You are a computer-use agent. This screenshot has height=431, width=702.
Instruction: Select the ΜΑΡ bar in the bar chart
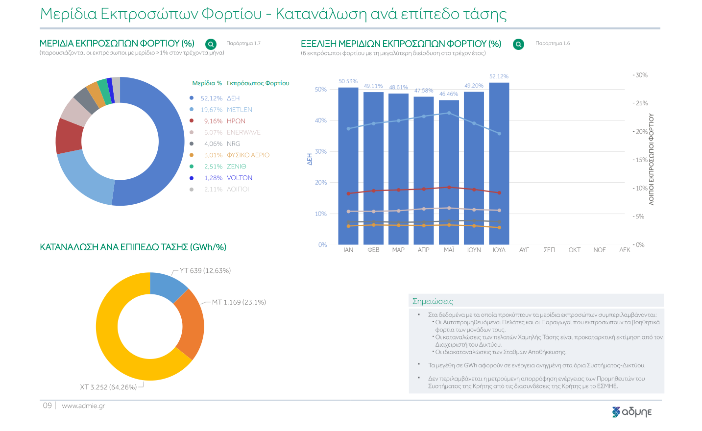coord(398,169)
